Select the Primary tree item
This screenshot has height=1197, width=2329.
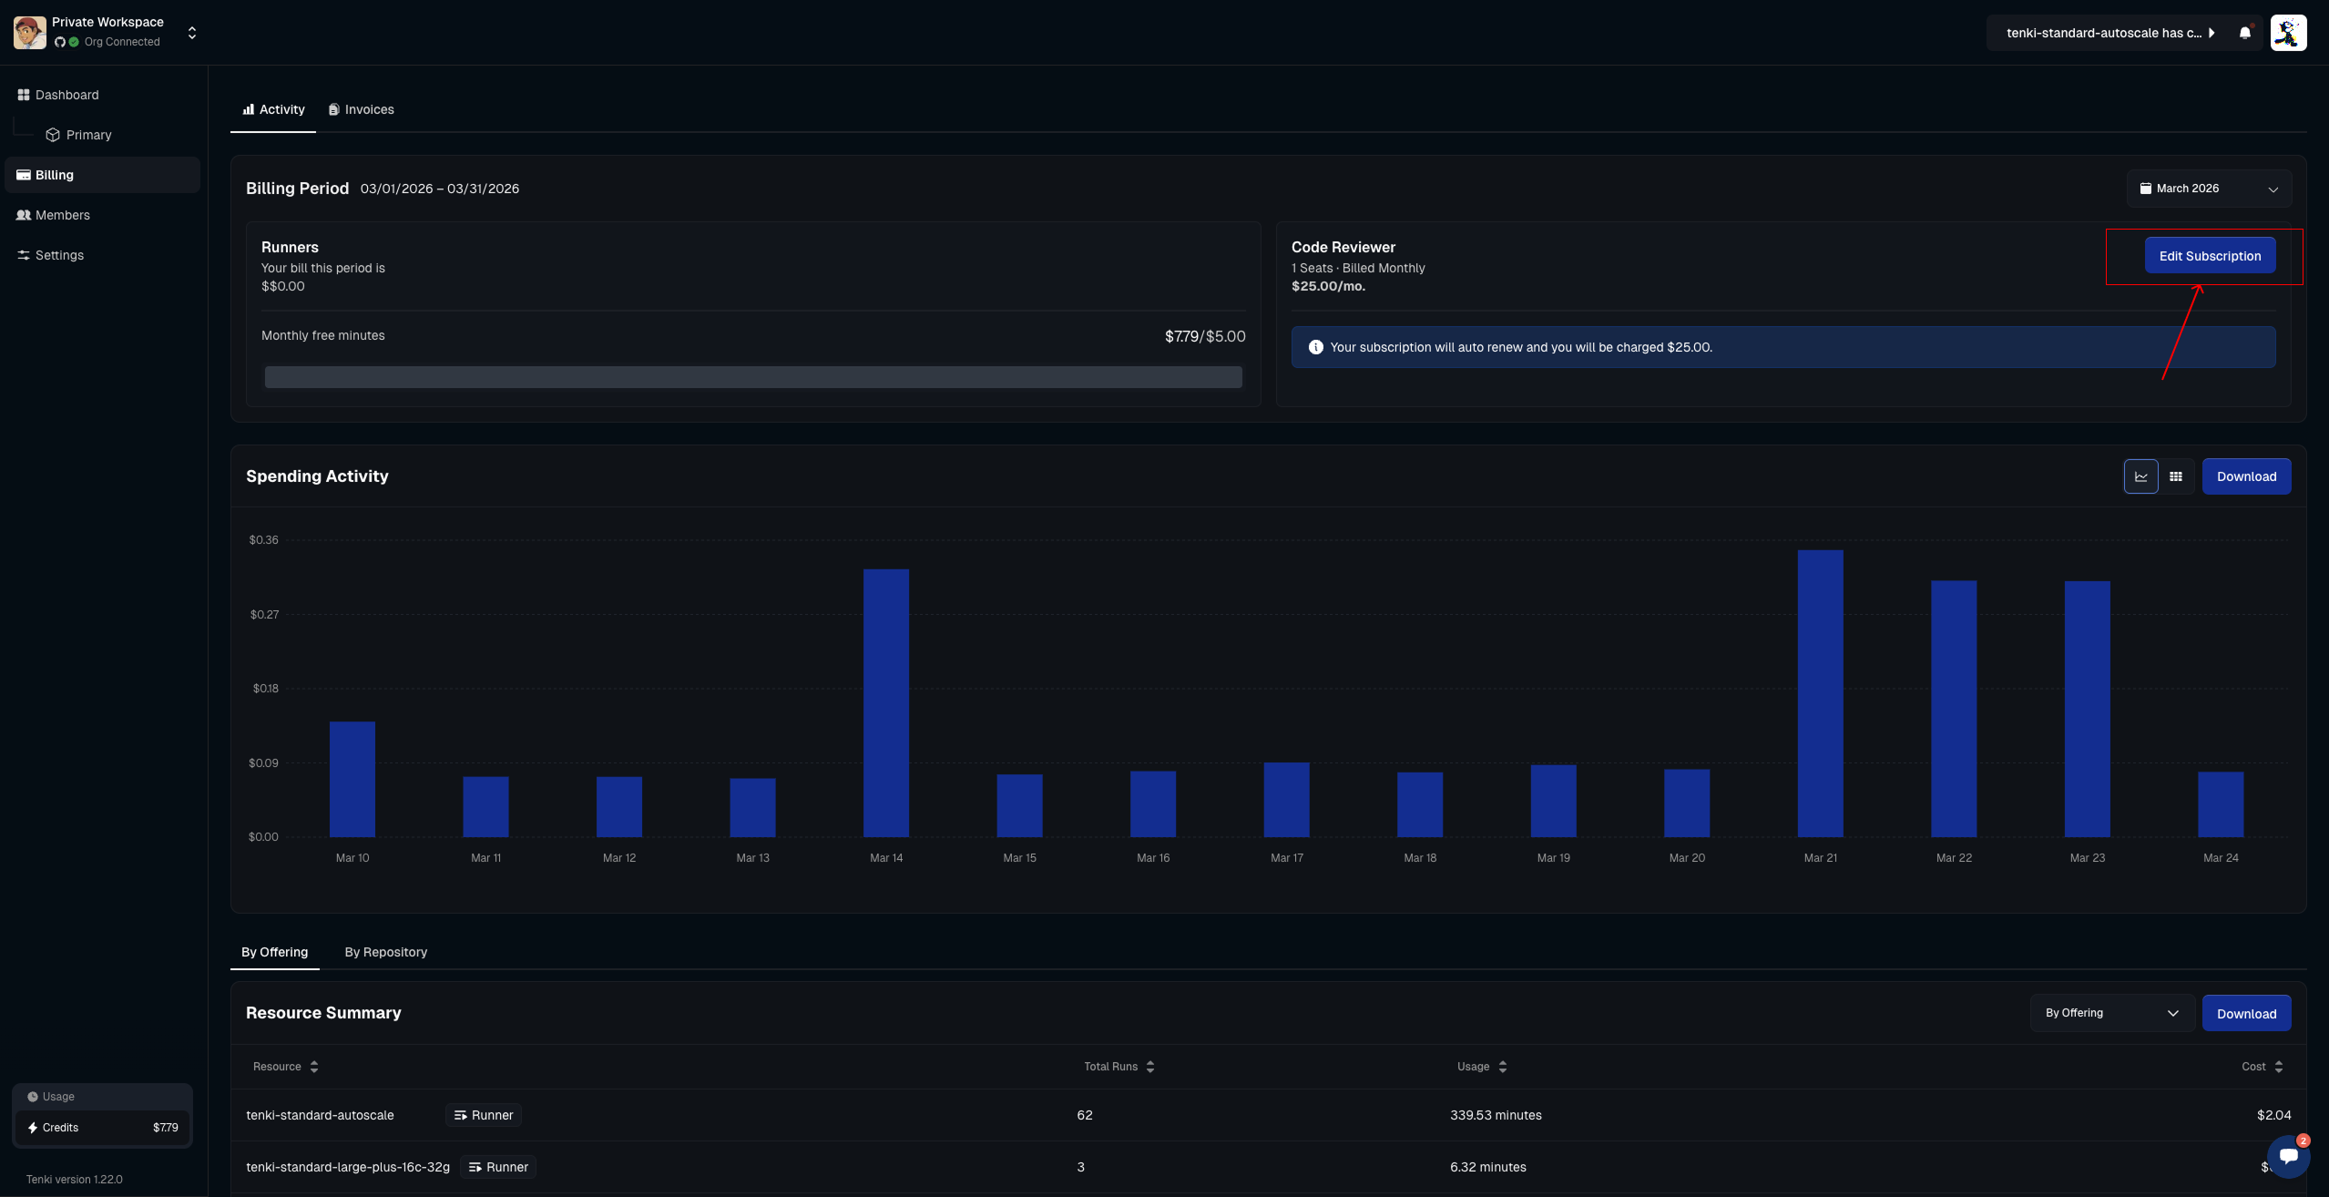(x=88, y=135)
